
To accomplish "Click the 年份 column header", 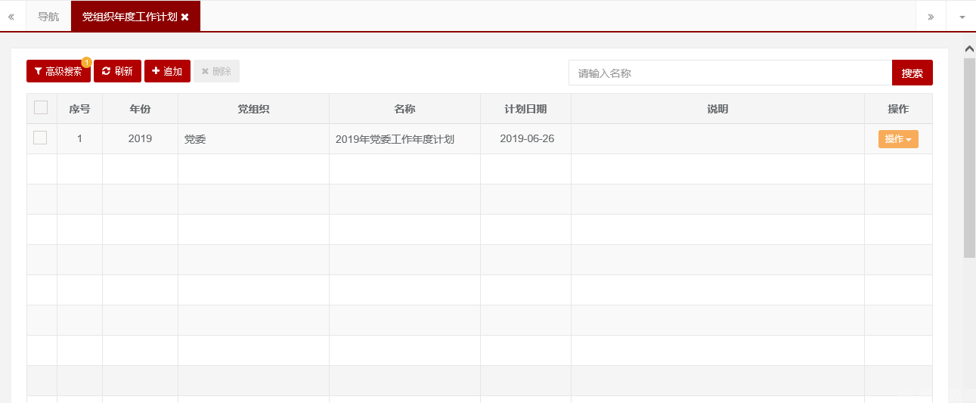I will click(140, 109).
